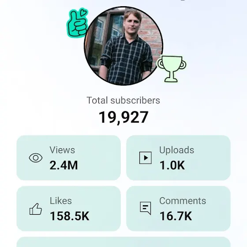Click the 1.0K uploads value
This screenshot has height=247, width=247.
click(x=172, y=165)
